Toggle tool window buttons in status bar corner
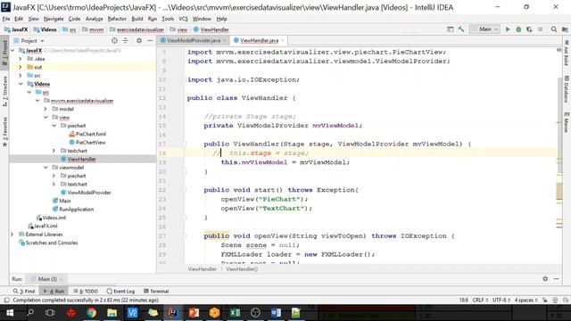The image size is (571, 321). coord(6,300)
